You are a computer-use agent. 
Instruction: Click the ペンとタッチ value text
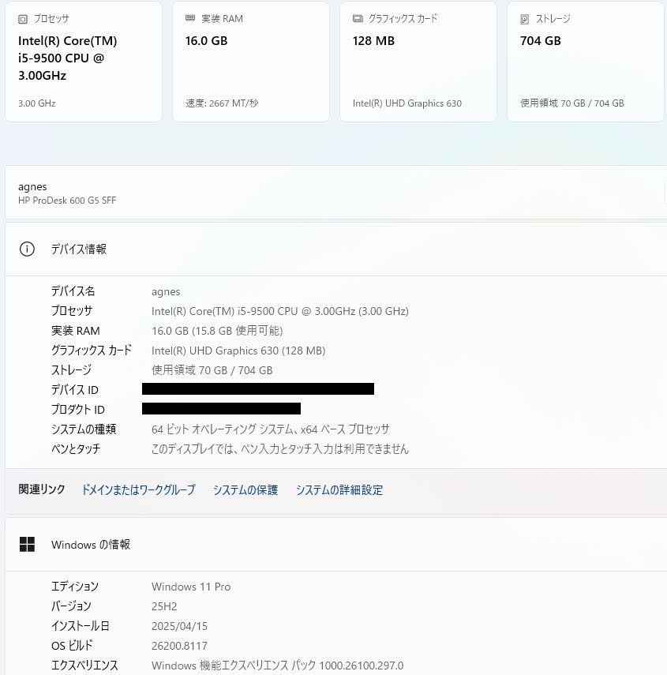pos(280,449)
